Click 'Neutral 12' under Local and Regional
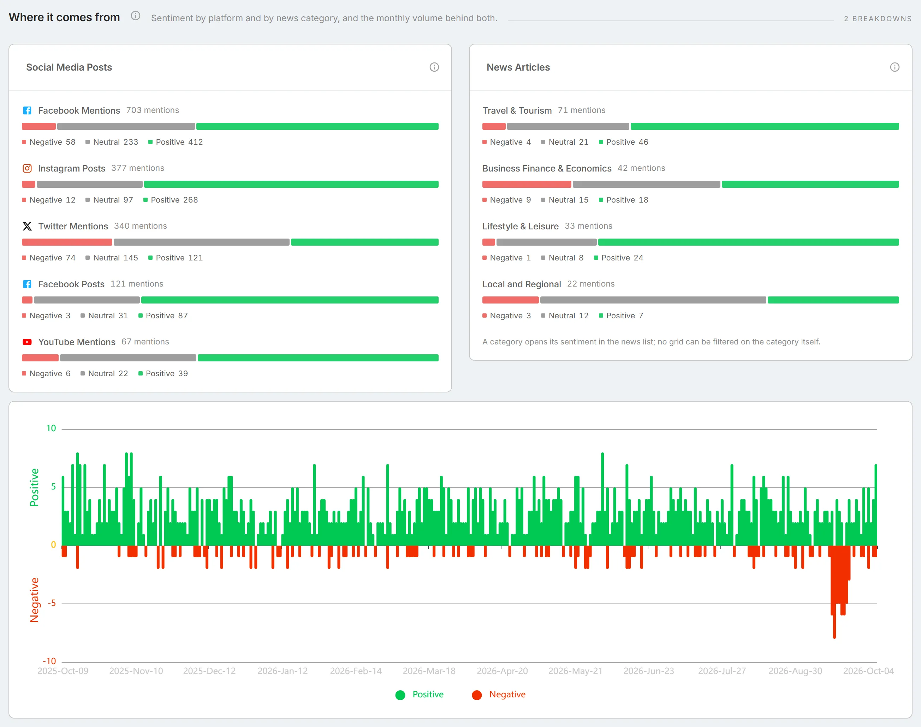Viewport: 921px width, 727px height. tap(565, 316)
